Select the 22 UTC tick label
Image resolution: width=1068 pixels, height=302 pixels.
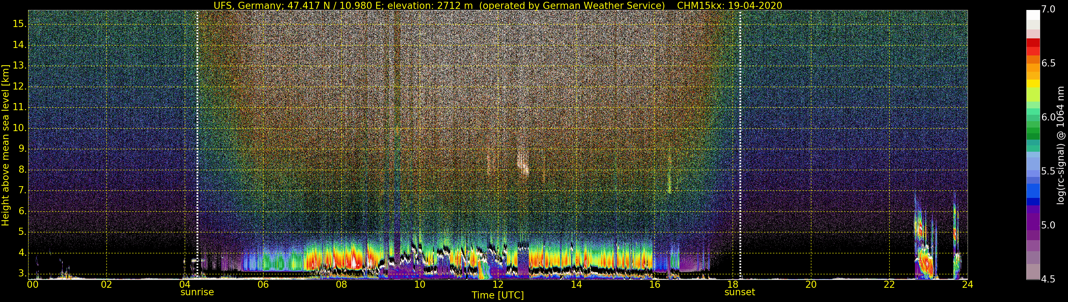tap(889, 284)
